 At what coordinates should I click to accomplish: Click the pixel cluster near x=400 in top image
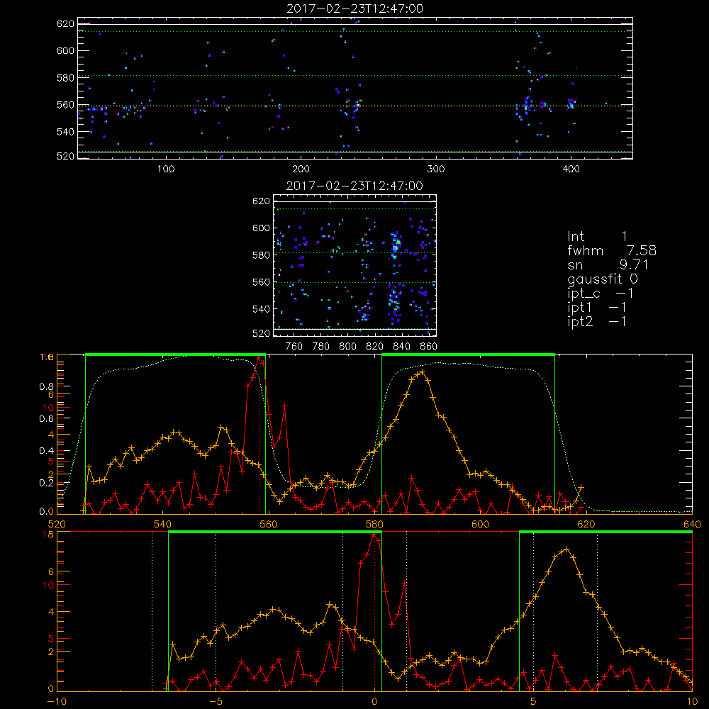571,103
